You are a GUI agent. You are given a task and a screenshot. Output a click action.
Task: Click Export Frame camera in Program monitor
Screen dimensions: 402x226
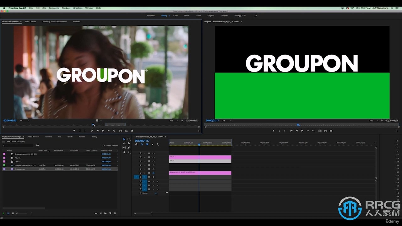tap(331, 131)
